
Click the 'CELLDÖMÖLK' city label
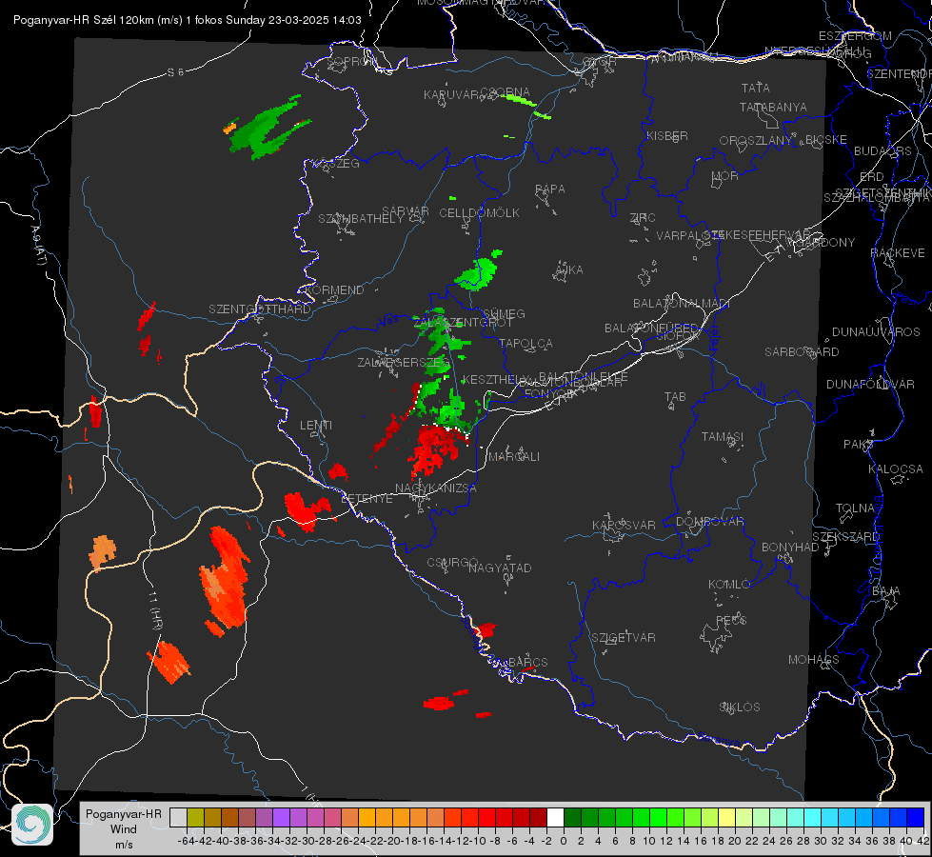coord(479,212)
